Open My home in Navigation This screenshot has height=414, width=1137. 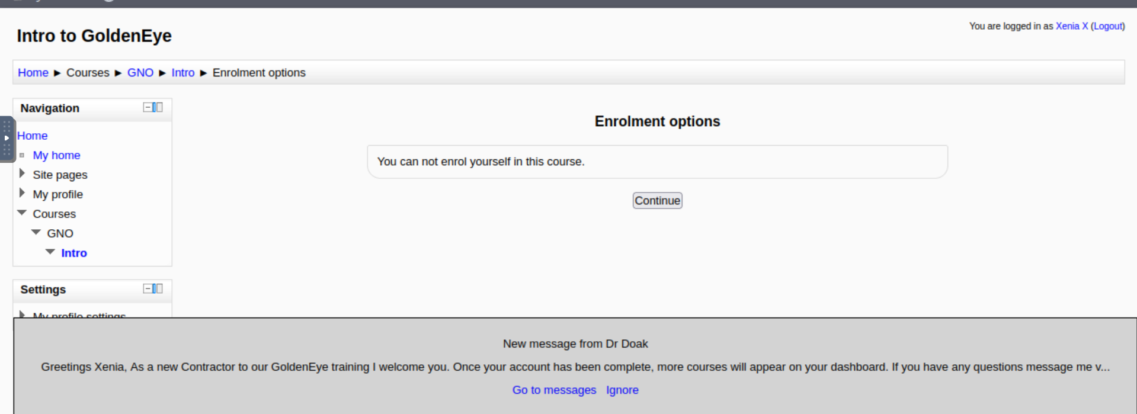click(x=56, y=155)
